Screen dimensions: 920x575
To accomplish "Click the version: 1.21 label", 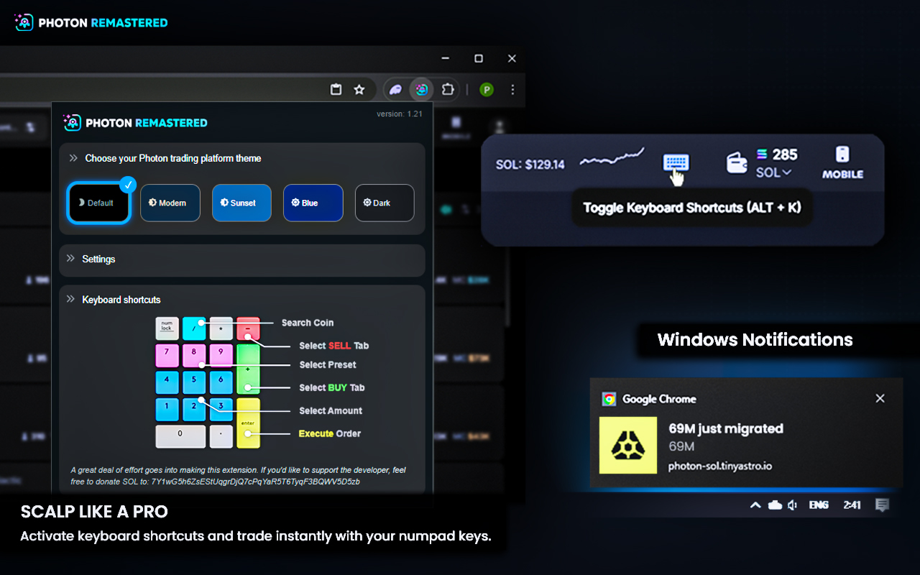I will (400, 114).
